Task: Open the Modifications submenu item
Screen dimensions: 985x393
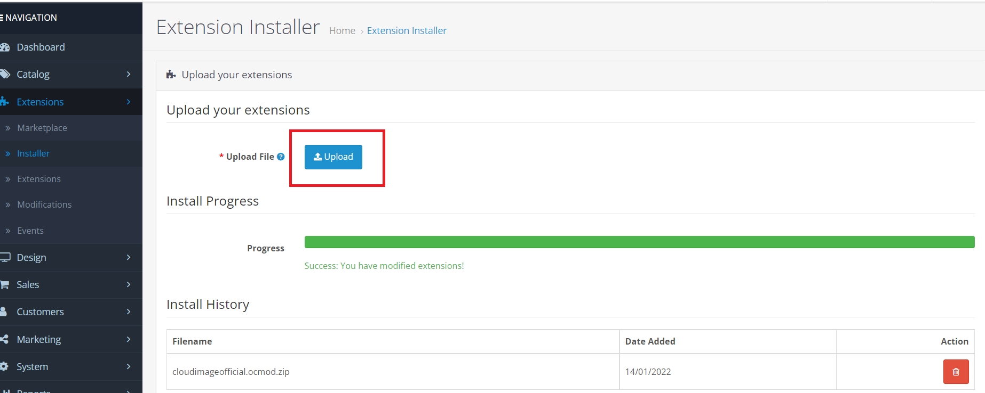Action: tap(44, 204)
